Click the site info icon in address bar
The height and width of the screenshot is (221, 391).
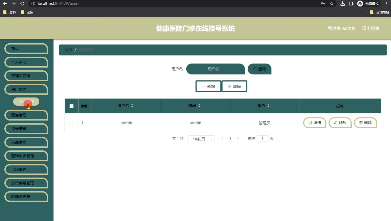click(33, 4)
